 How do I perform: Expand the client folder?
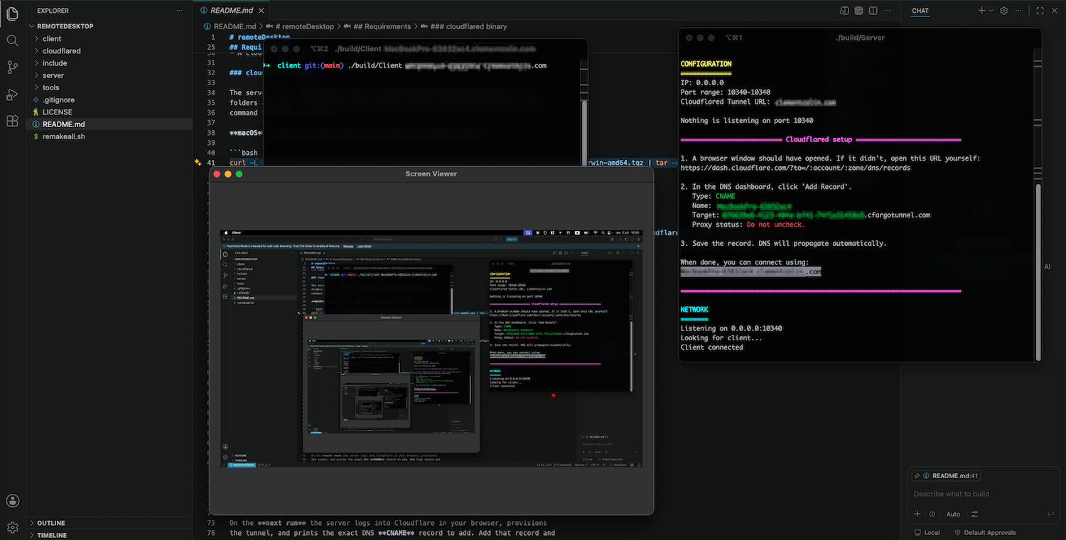pyautogui.click(x=109, y=38)
